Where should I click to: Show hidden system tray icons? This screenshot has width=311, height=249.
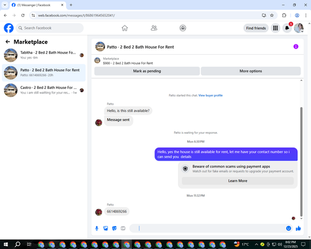pos(256,245)
